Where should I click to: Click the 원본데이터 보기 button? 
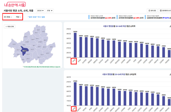pos(165,11)
